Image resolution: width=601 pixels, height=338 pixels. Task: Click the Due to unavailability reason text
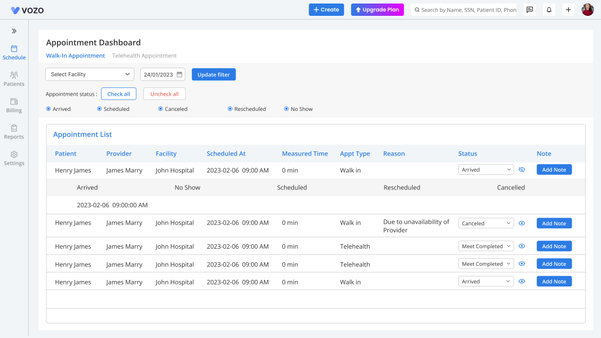pyautogui.click(x=416, y=226)
